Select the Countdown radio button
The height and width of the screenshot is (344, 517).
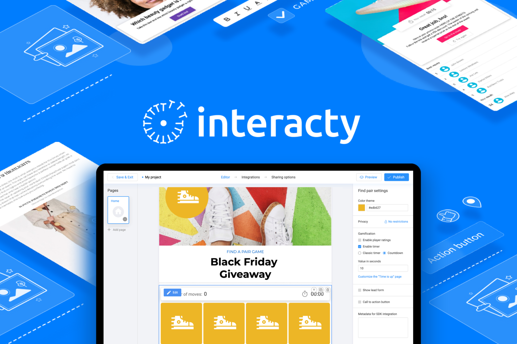(x=384, y=253)
